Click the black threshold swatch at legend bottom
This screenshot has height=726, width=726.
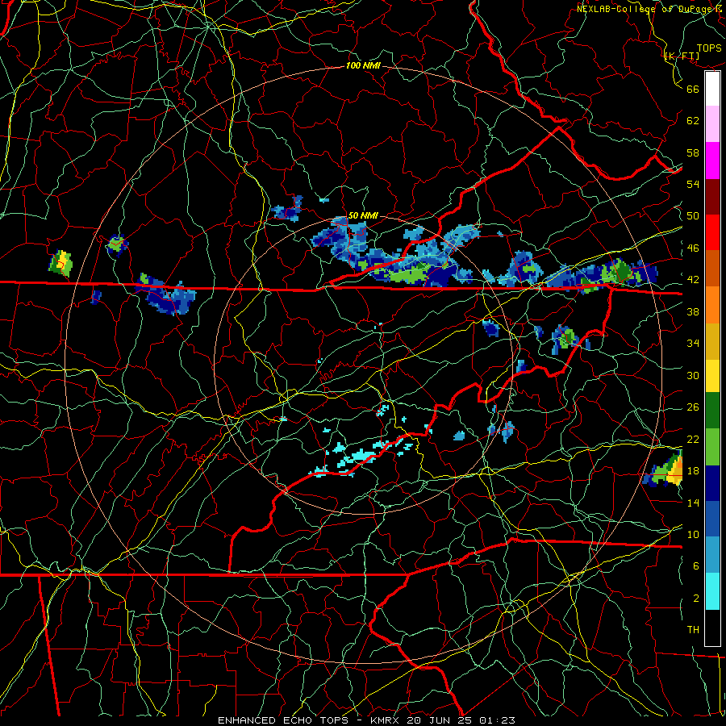(712, 628)
